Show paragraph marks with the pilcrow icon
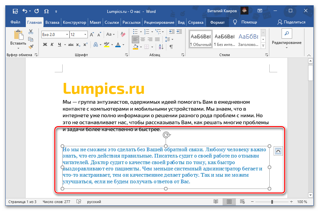The width and height of the screenshot is (319, 211). pos(171,47)
